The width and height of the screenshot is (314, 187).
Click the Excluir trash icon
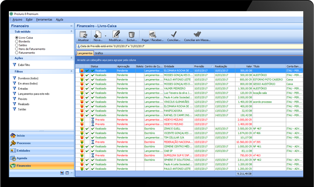(132, 35)
